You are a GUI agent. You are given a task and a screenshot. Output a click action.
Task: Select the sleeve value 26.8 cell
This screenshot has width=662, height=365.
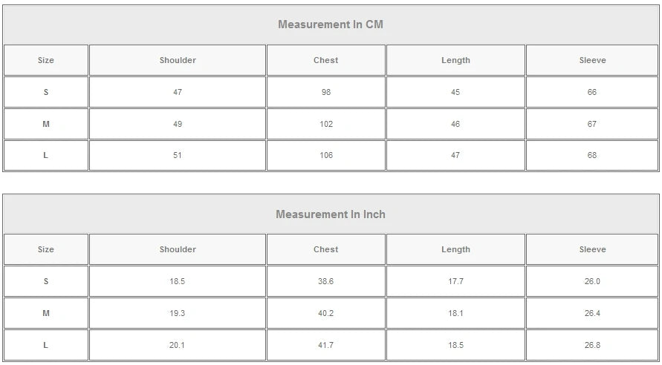(x=592, y=345)
